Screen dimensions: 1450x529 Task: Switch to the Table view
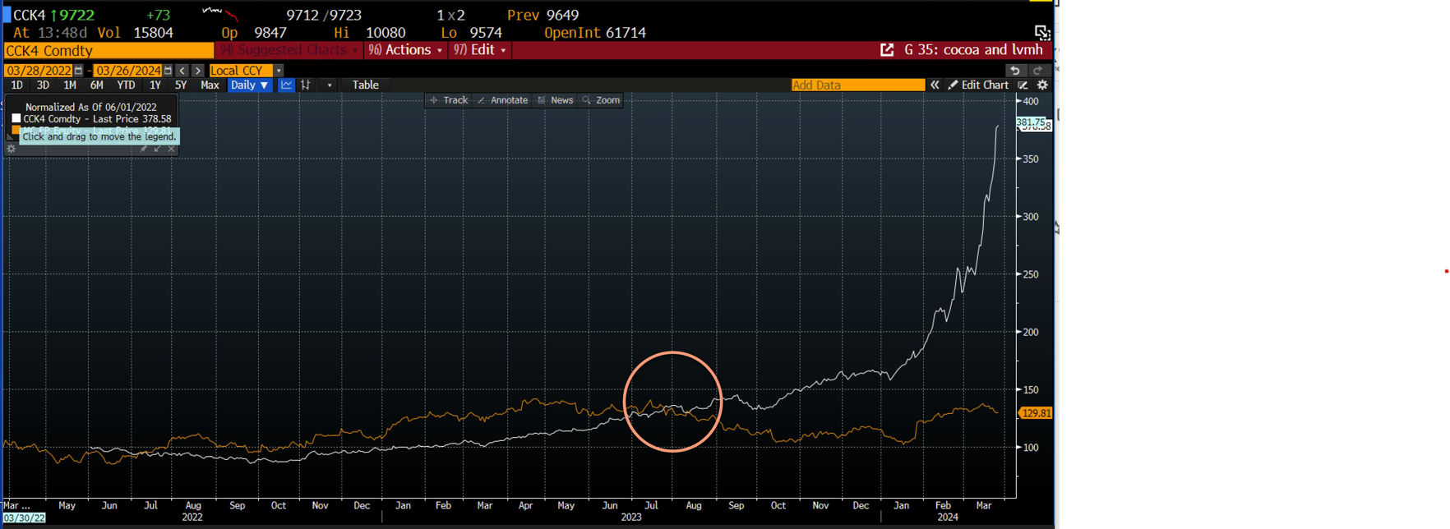click(x=366, y=85)
